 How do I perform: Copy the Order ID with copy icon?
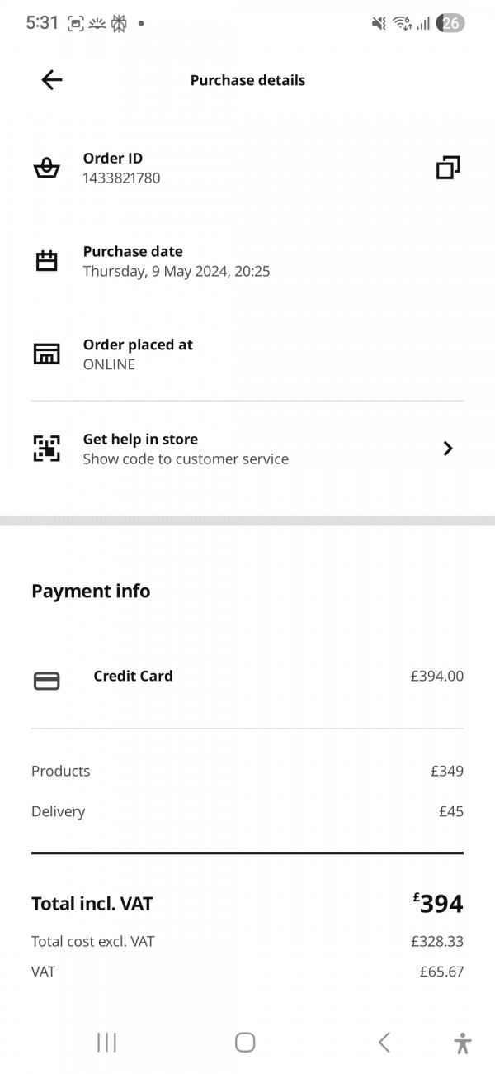447,168
